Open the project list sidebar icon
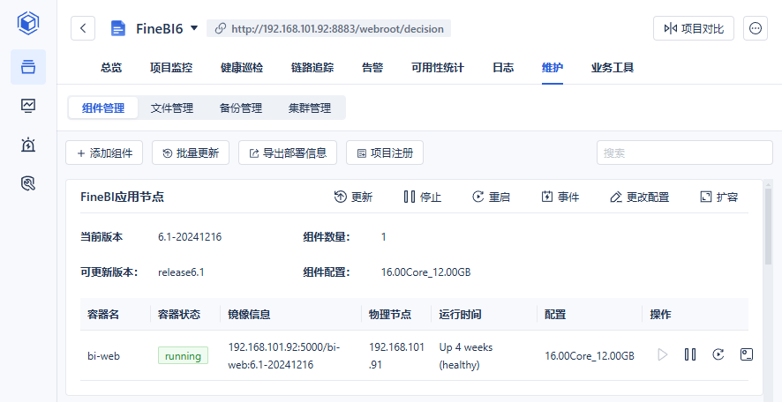782x402 pixels. [x=28, y=67]
